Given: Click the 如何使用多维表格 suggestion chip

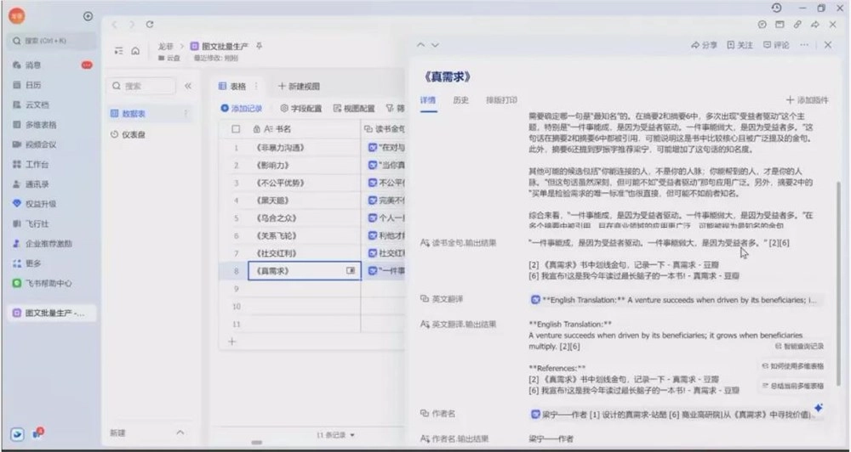Looking at the screenshot, I should pyautogui.click(x=793, y=366).
